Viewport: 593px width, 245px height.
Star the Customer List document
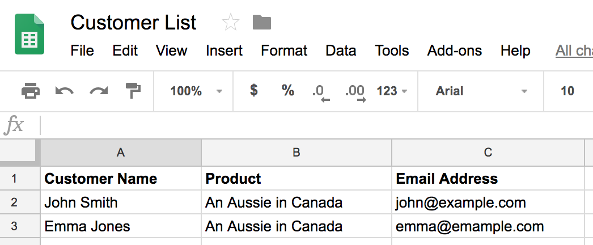click(x=230, y=22)
